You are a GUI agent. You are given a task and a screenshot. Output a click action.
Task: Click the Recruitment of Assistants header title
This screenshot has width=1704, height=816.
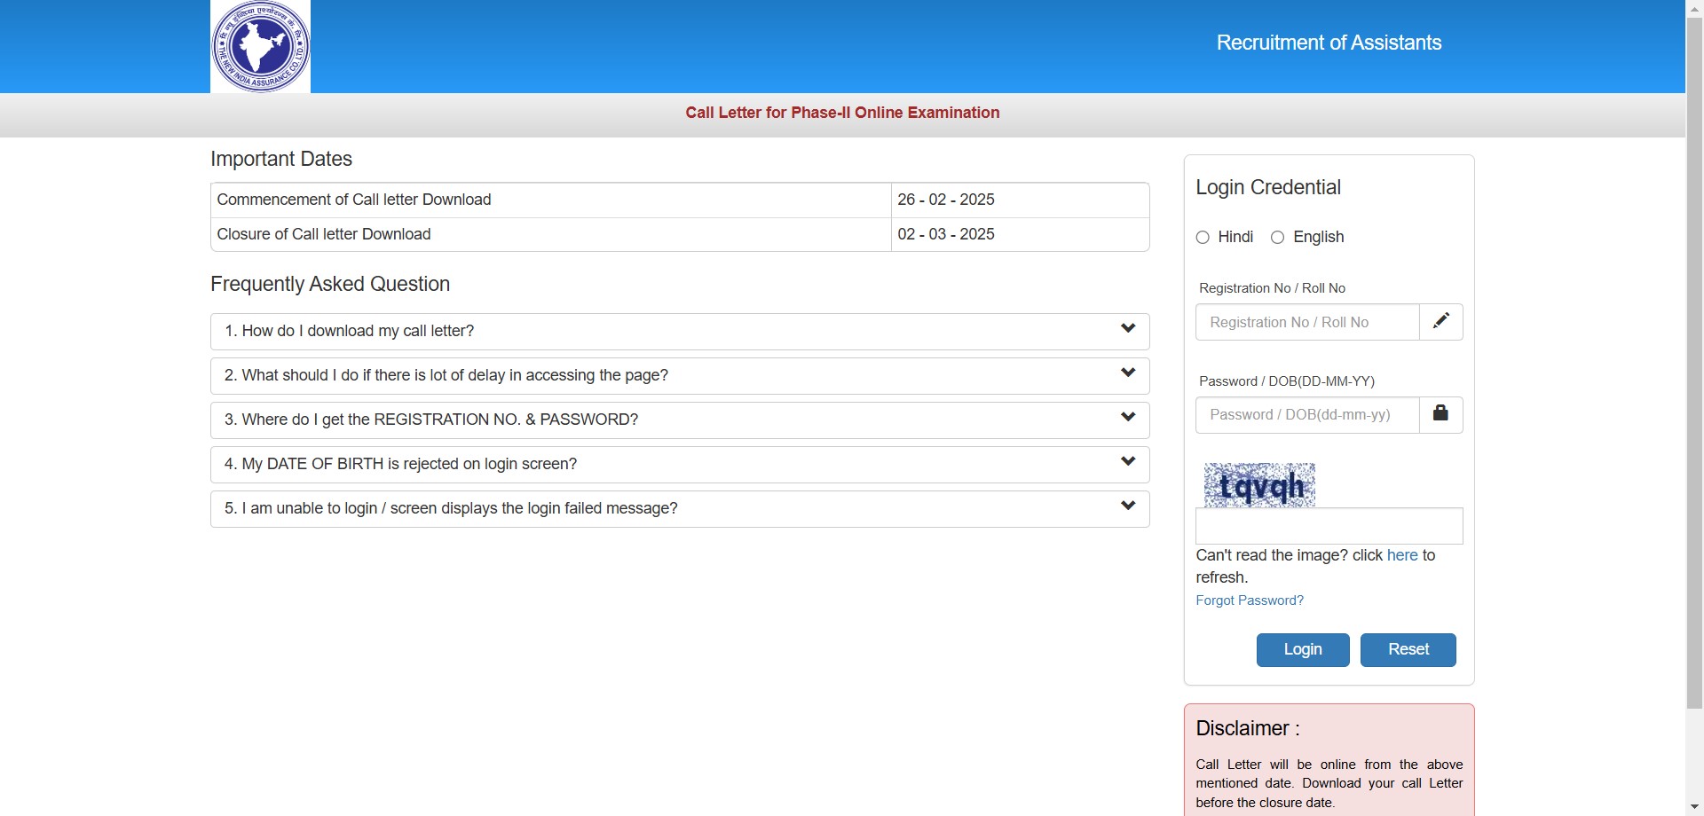[1329, 43]
